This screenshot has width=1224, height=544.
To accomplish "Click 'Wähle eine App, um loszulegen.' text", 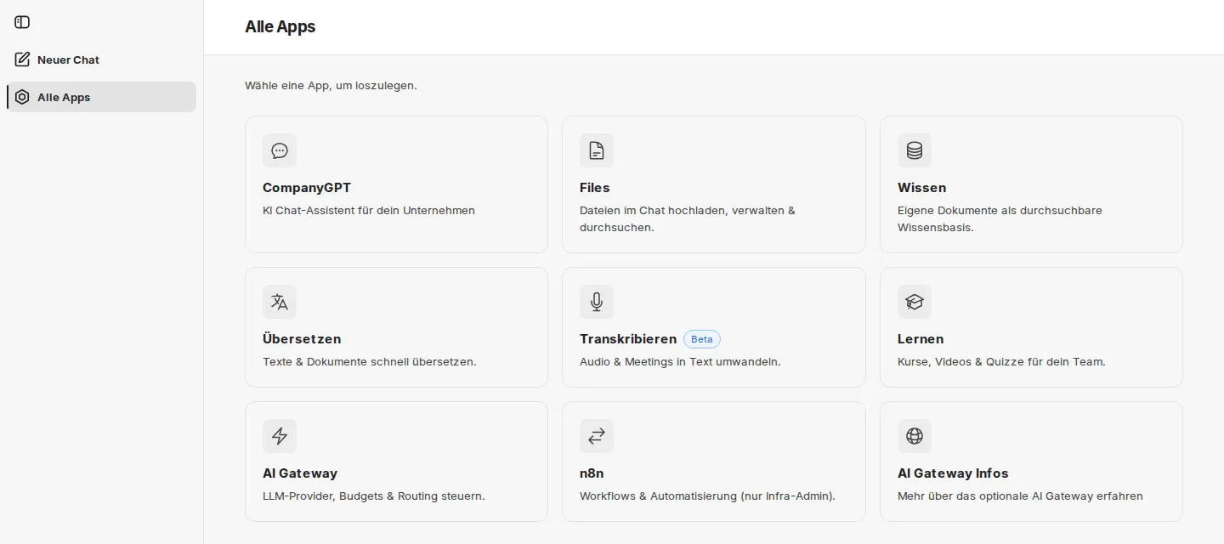I will (x=331, y=85).
